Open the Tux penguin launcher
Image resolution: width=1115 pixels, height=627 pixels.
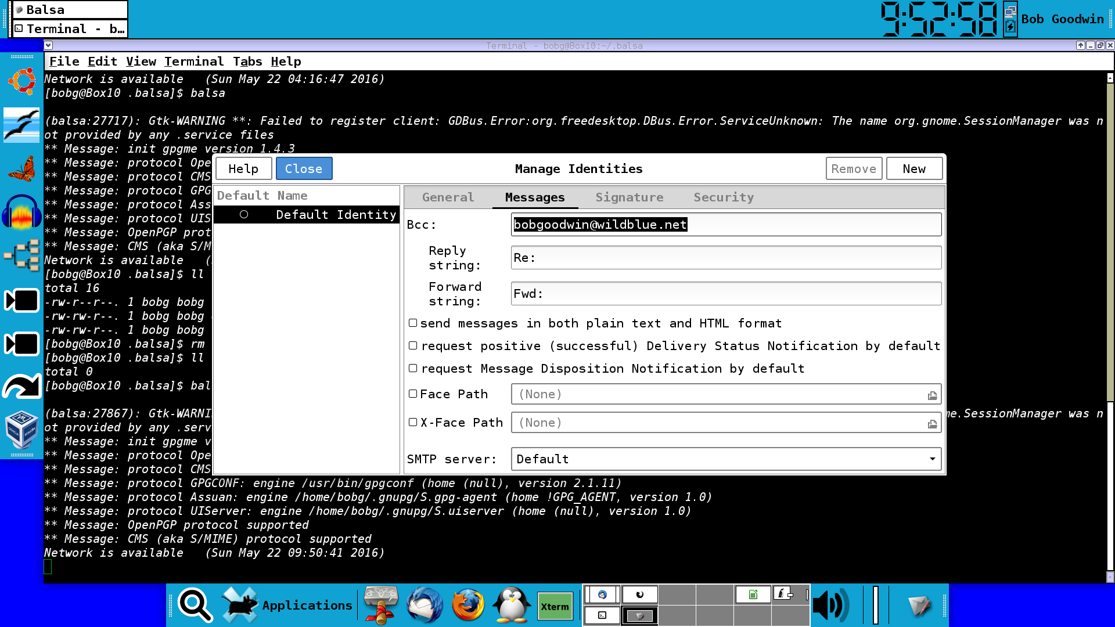click(512, 606)
